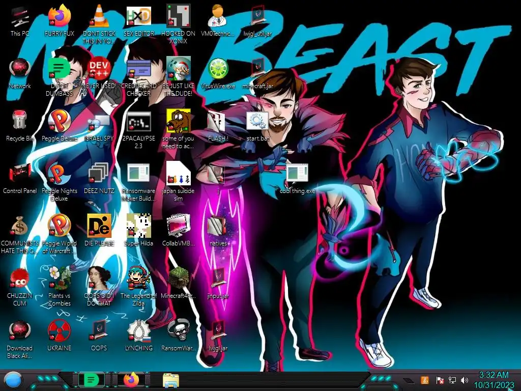521x391 pixels.
Task: Open the Network desktop icon
Action: coord(20,69)
